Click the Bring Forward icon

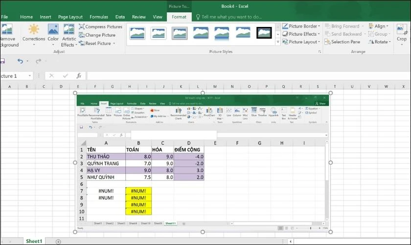point(327,26)
